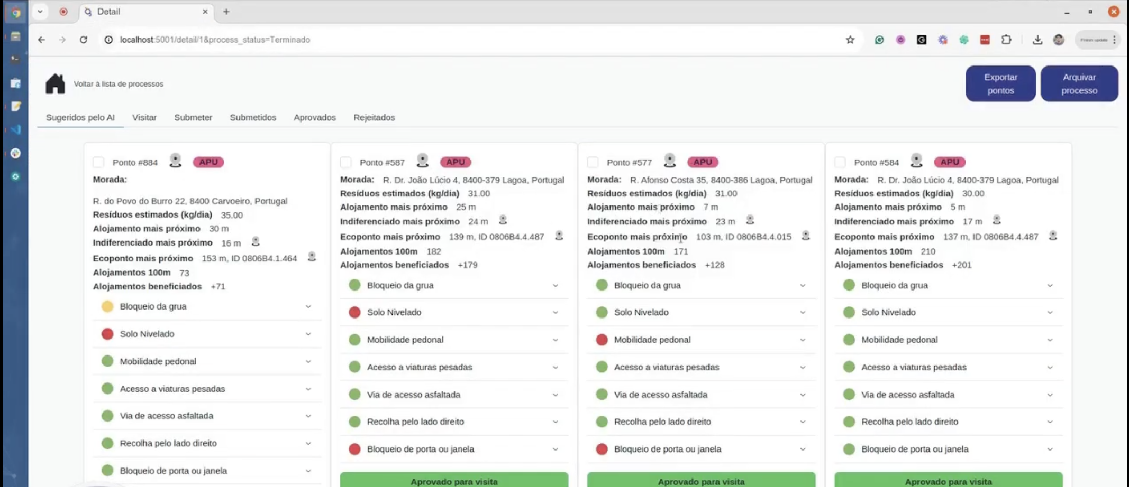Open the Rejeitados tab
Image resolution: width=1129 pixels, height=487 pixels.
pos(374,117)
